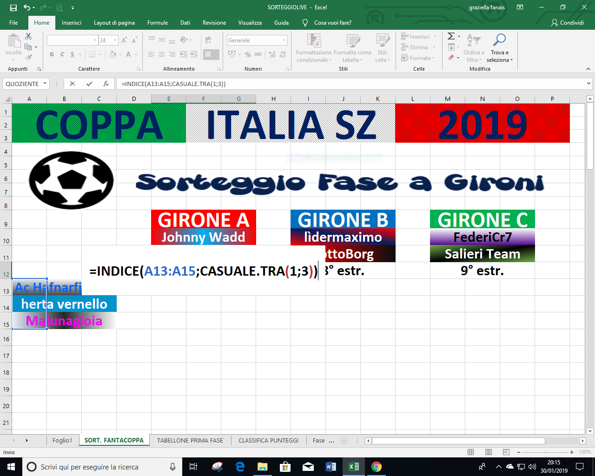Click the Cut scissors icon

pos(28,36)
